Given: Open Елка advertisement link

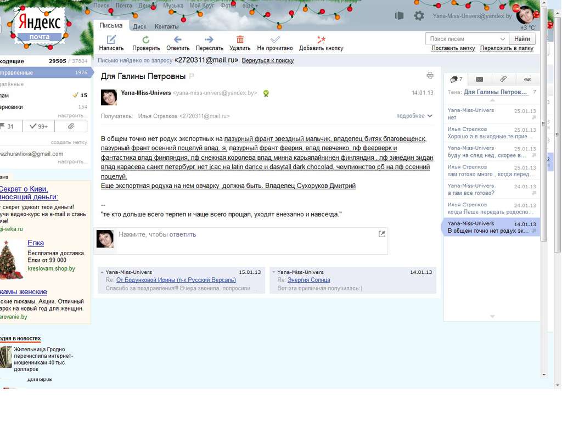Looking at the screenshot, I should (x=36, y=243).
